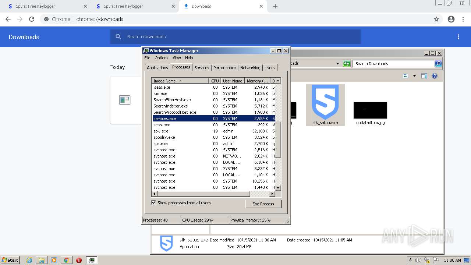
Task: Select the smss.exe process row
Action: [214, 125]
